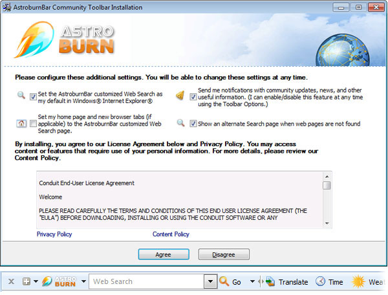This screenshot has width=388, height=295.
Task: Click the Go search magnifier icon
Action: [x=224, y=281]
